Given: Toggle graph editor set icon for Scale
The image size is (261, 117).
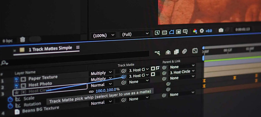Looking at the screenshot, I should [x=18, y=99].
